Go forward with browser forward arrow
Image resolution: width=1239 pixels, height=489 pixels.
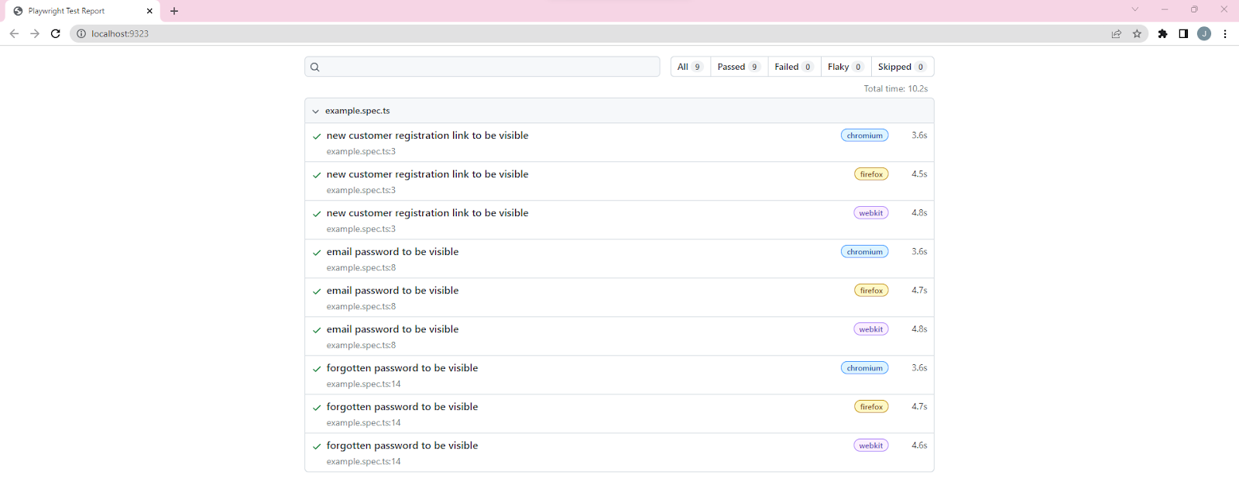tap(35, 33)
